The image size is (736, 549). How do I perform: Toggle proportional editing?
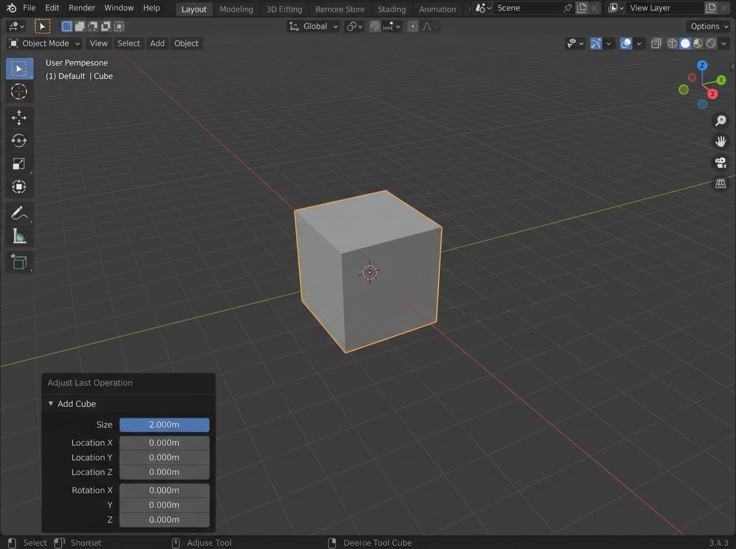coord(413,26)
